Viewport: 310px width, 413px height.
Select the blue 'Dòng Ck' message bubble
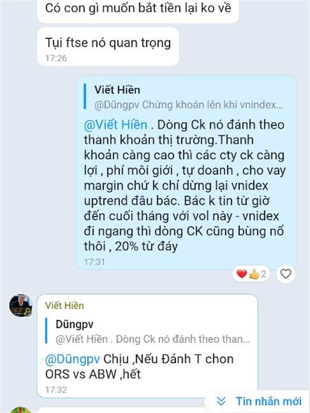186,173
